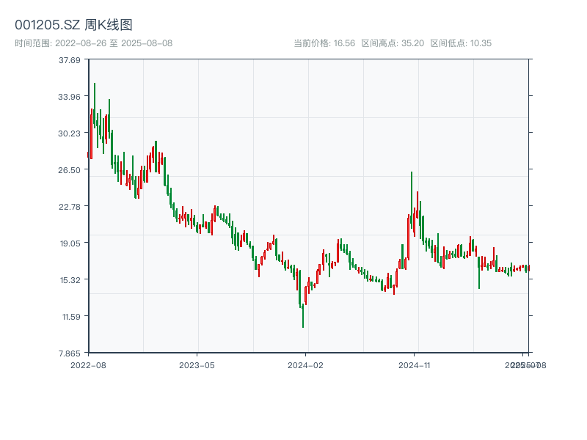Click the current price label 当前价格: 16.56
This screenshot has width=587, height=440.
[x=324, y=43]
